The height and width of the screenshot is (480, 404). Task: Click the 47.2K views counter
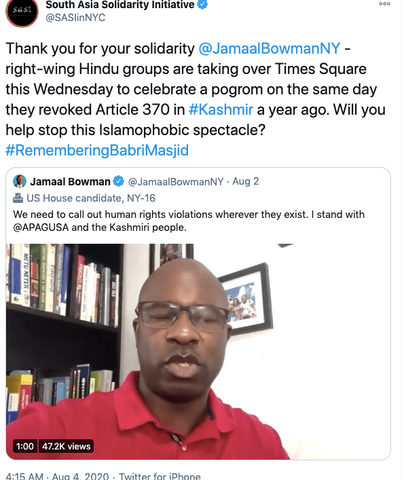(x=66, y=446)
